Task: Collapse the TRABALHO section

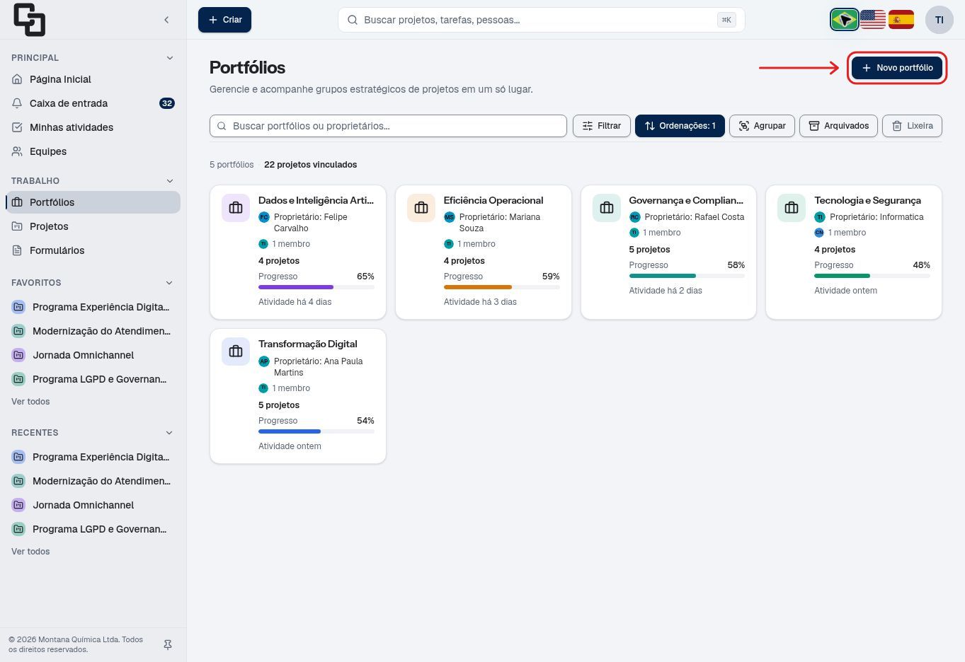Action: point(169,181)
